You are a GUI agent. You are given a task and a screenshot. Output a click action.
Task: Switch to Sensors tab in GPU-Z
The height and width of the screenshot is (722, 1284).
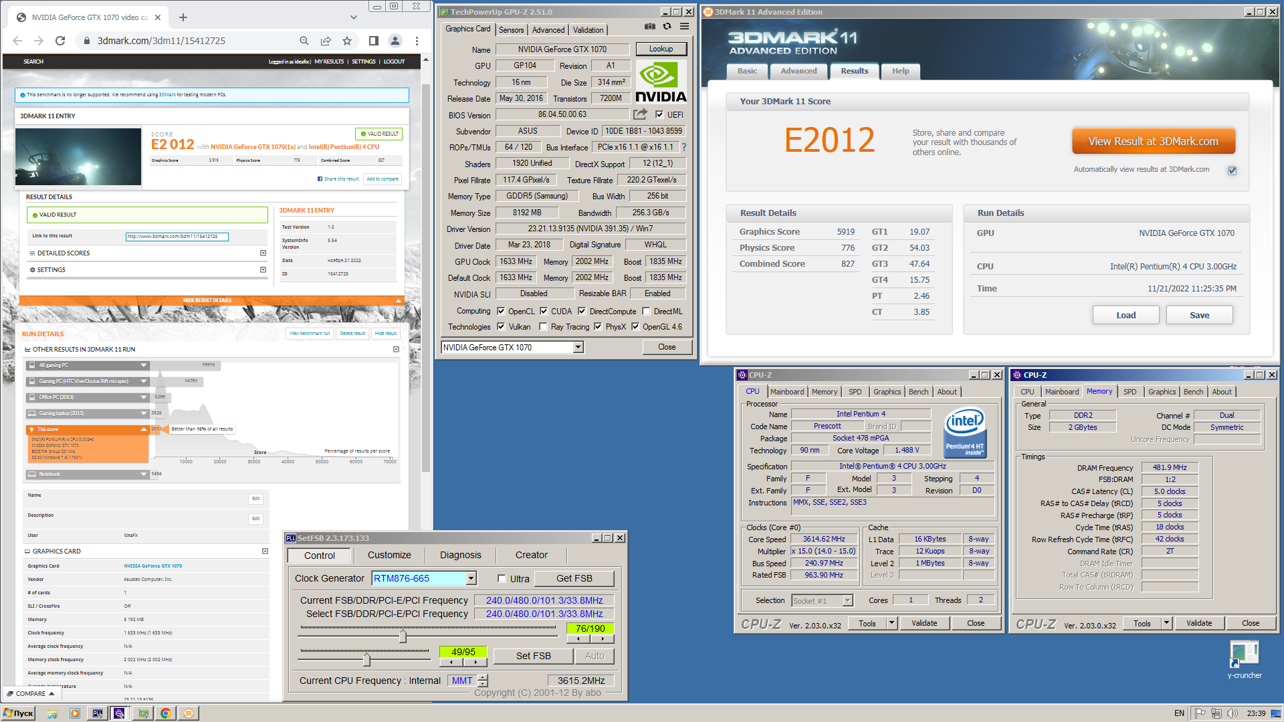(x=512, y=29)
